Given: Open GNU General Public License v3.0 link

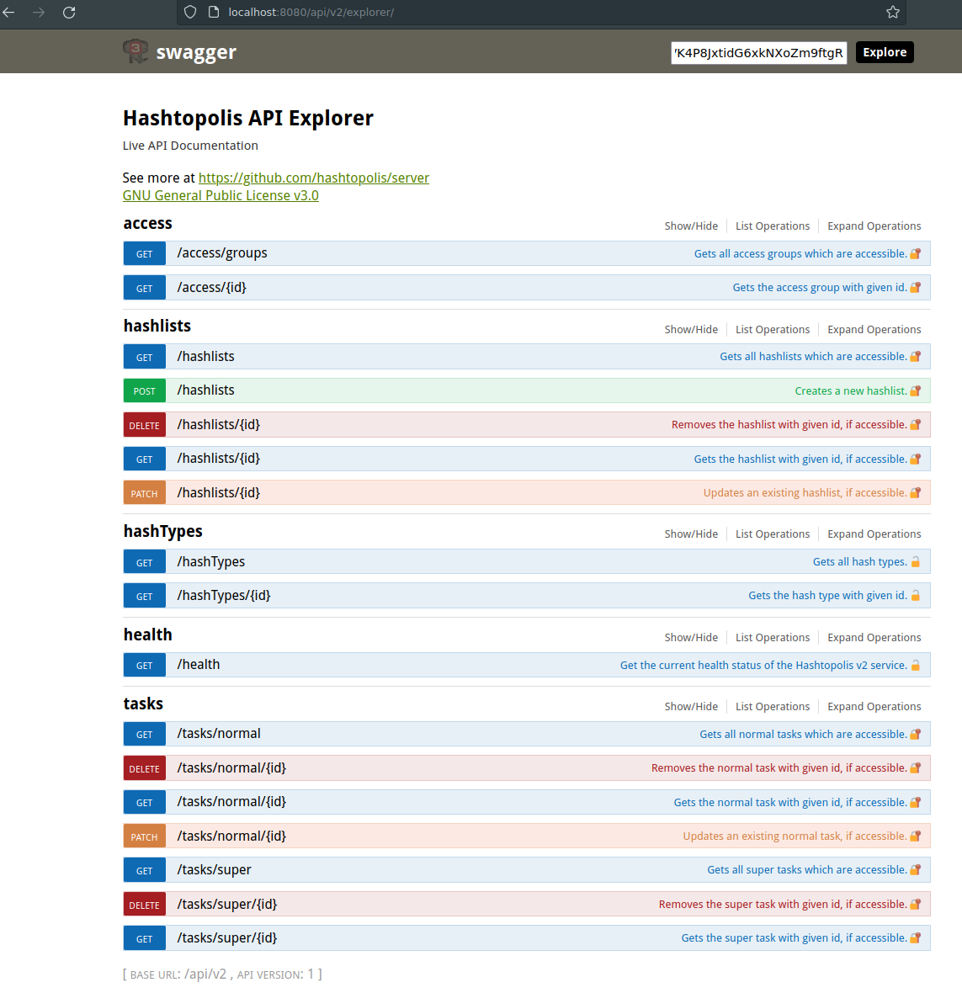Looking at the screenshot, I should coord(221,196).
